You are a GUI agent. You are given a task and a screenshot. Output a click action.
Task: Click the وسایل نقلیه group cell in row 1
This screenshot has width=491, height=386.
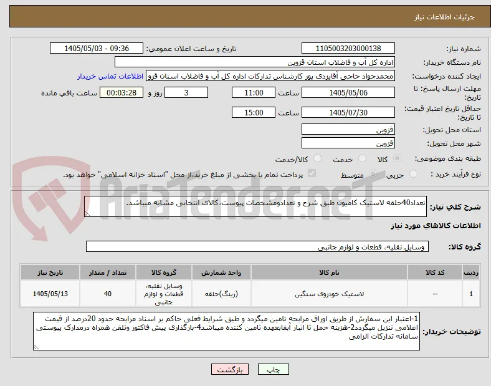click(164, 294)
